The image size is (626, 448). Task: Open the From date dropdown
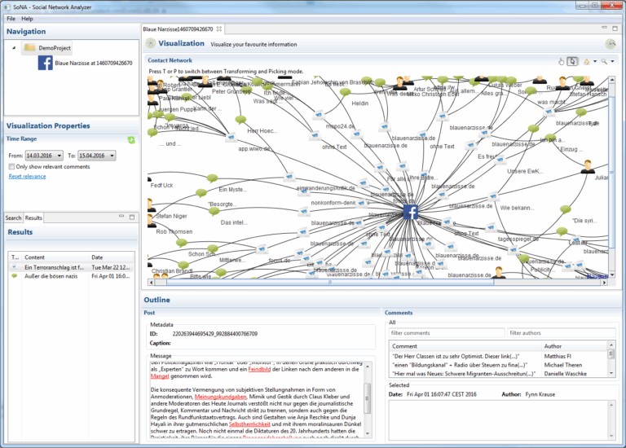[x=59, y=156]
